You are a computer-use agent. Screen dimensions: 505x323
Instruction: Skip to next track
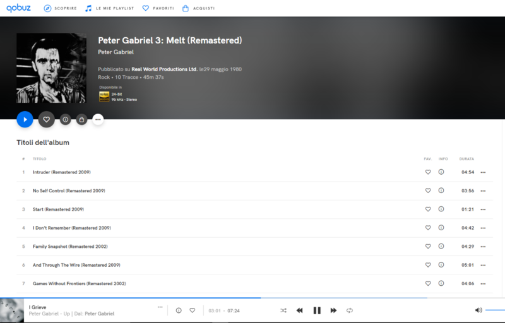(x=333, y=310)
